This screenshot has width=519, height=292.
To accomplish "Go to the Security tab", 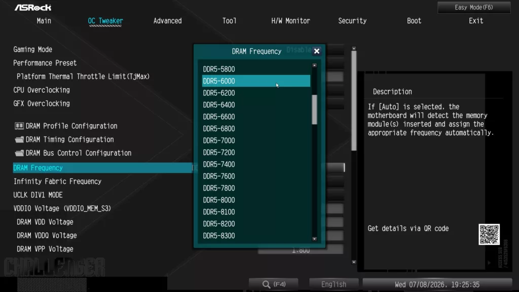I will point(352,21).
